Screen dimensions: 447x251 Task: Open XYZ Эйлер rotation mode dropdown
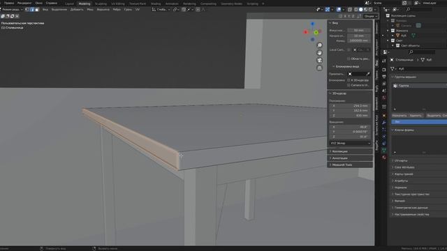click(x=350, y=143)
